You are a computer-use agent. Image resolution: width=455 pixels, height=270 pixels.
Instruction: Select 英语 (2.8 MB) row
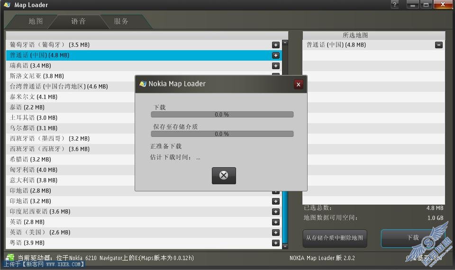pos(144,222)
